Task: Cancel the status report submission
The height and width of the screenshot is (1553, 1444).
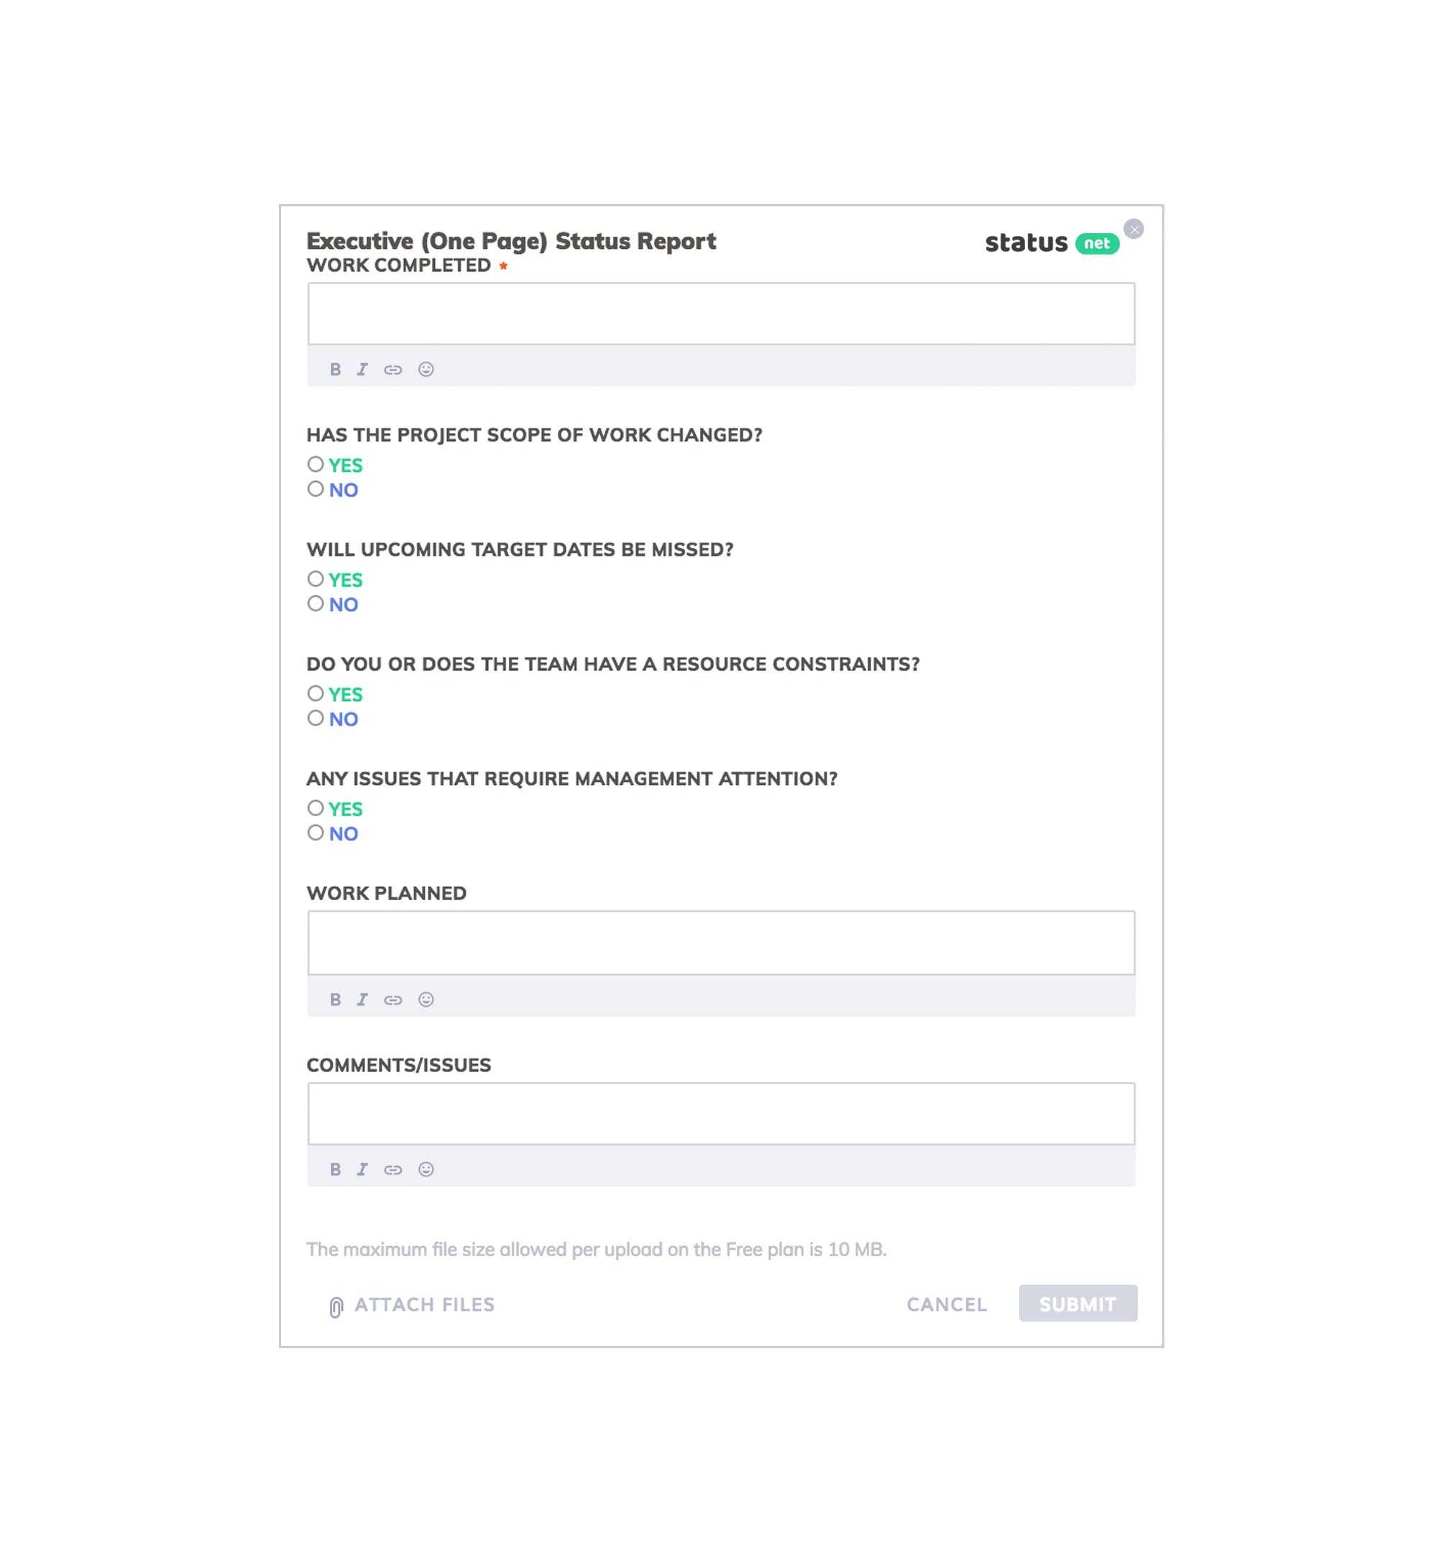Action: click(x=946, y=1304)
